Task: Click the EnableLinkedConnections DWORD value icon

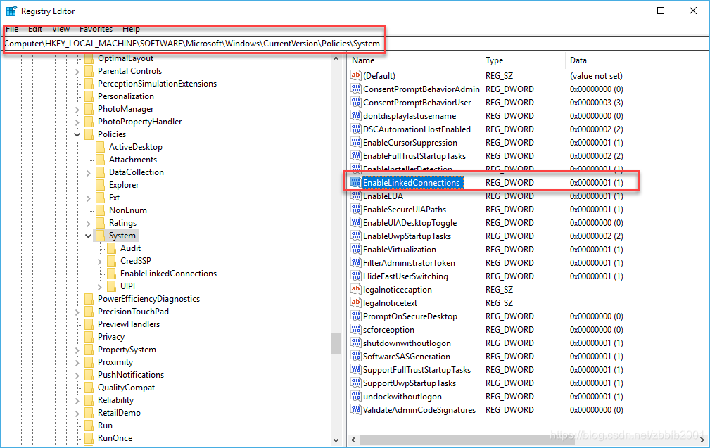Action: (x=356, y=182)
